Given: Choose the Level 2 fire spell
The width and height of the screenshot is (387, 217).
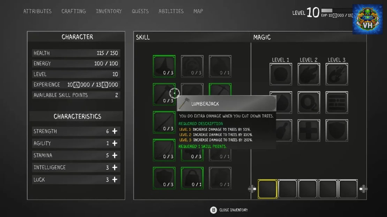Looking at the screenshot, I should (309, 74).
